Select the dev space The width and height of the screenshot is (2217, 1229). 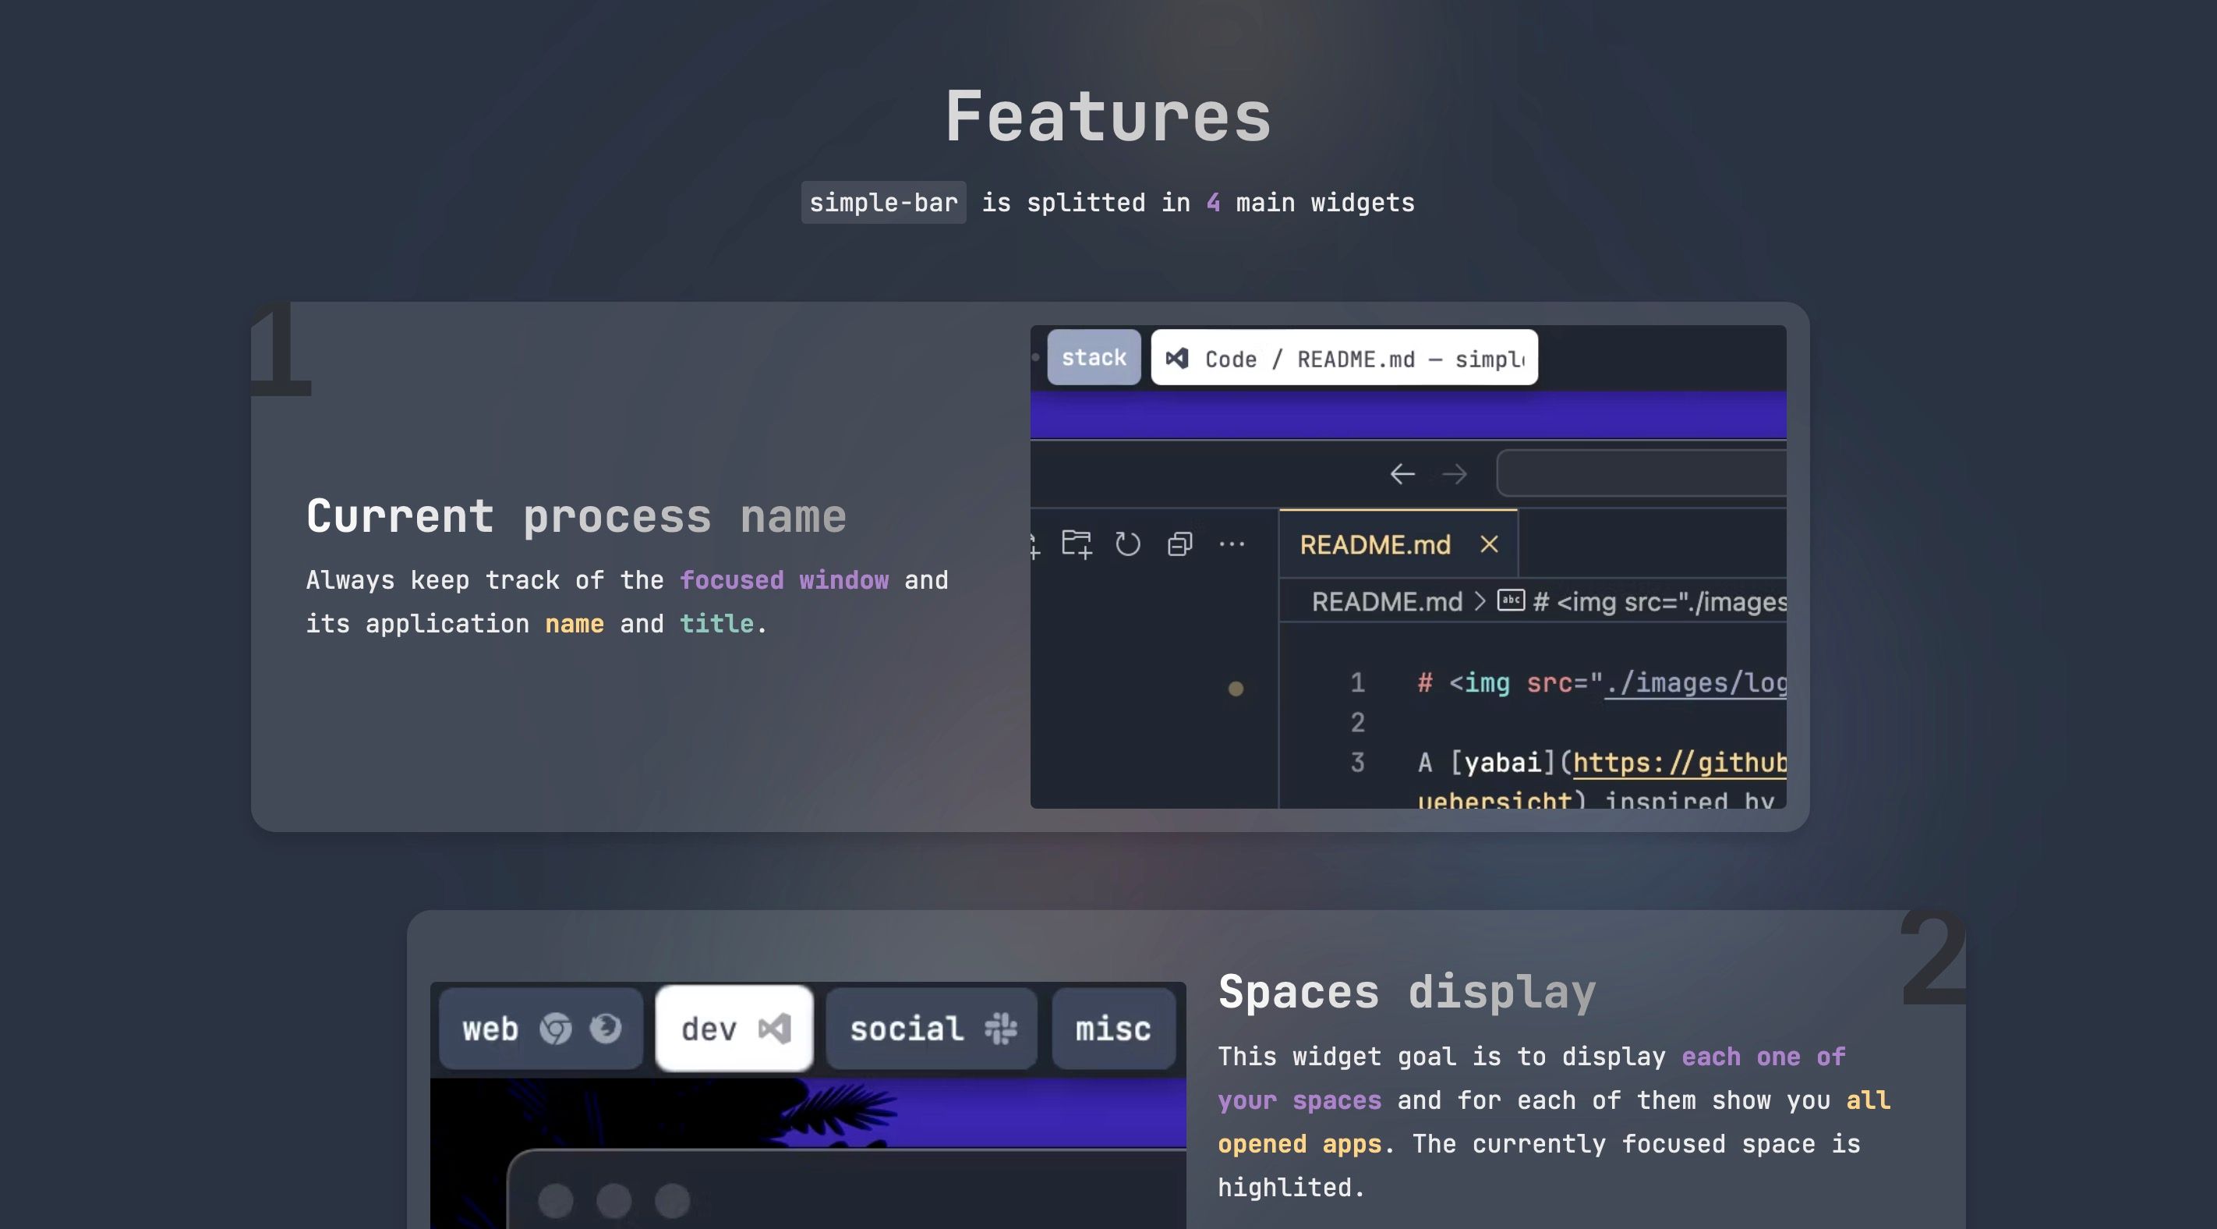pos(734,1029)
